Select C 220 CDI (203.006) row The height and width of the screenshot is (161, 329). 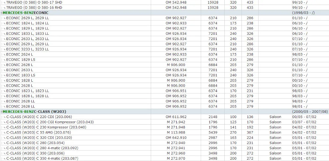(x=164, y=117)
